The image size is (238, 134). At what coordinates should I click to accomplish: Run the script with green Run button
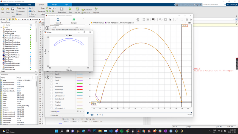70,10
